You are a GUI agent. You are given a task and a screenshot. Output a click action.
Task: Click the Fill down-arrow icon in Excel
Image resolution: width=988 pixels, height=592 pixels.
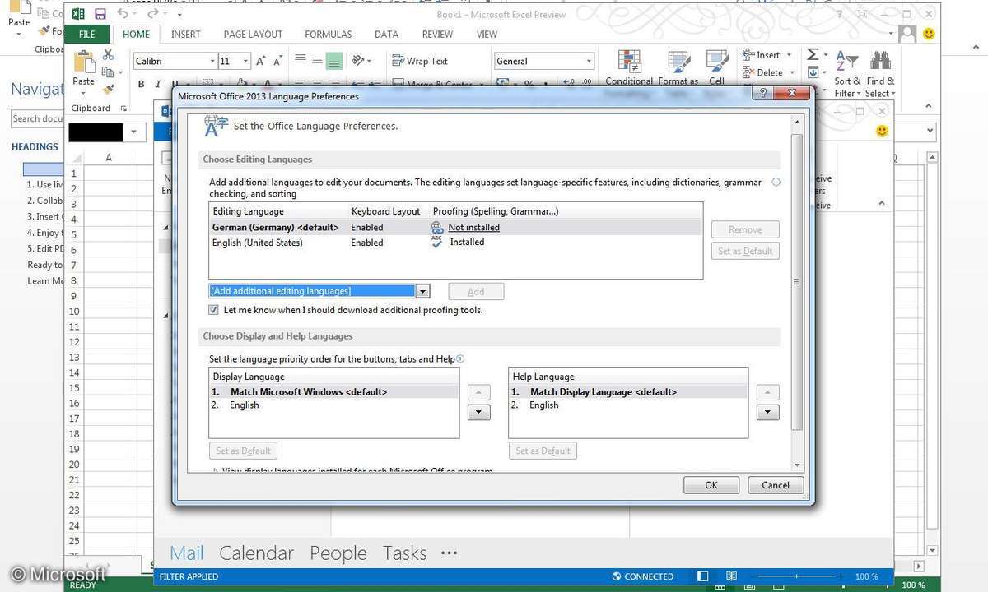click(813, 72)
